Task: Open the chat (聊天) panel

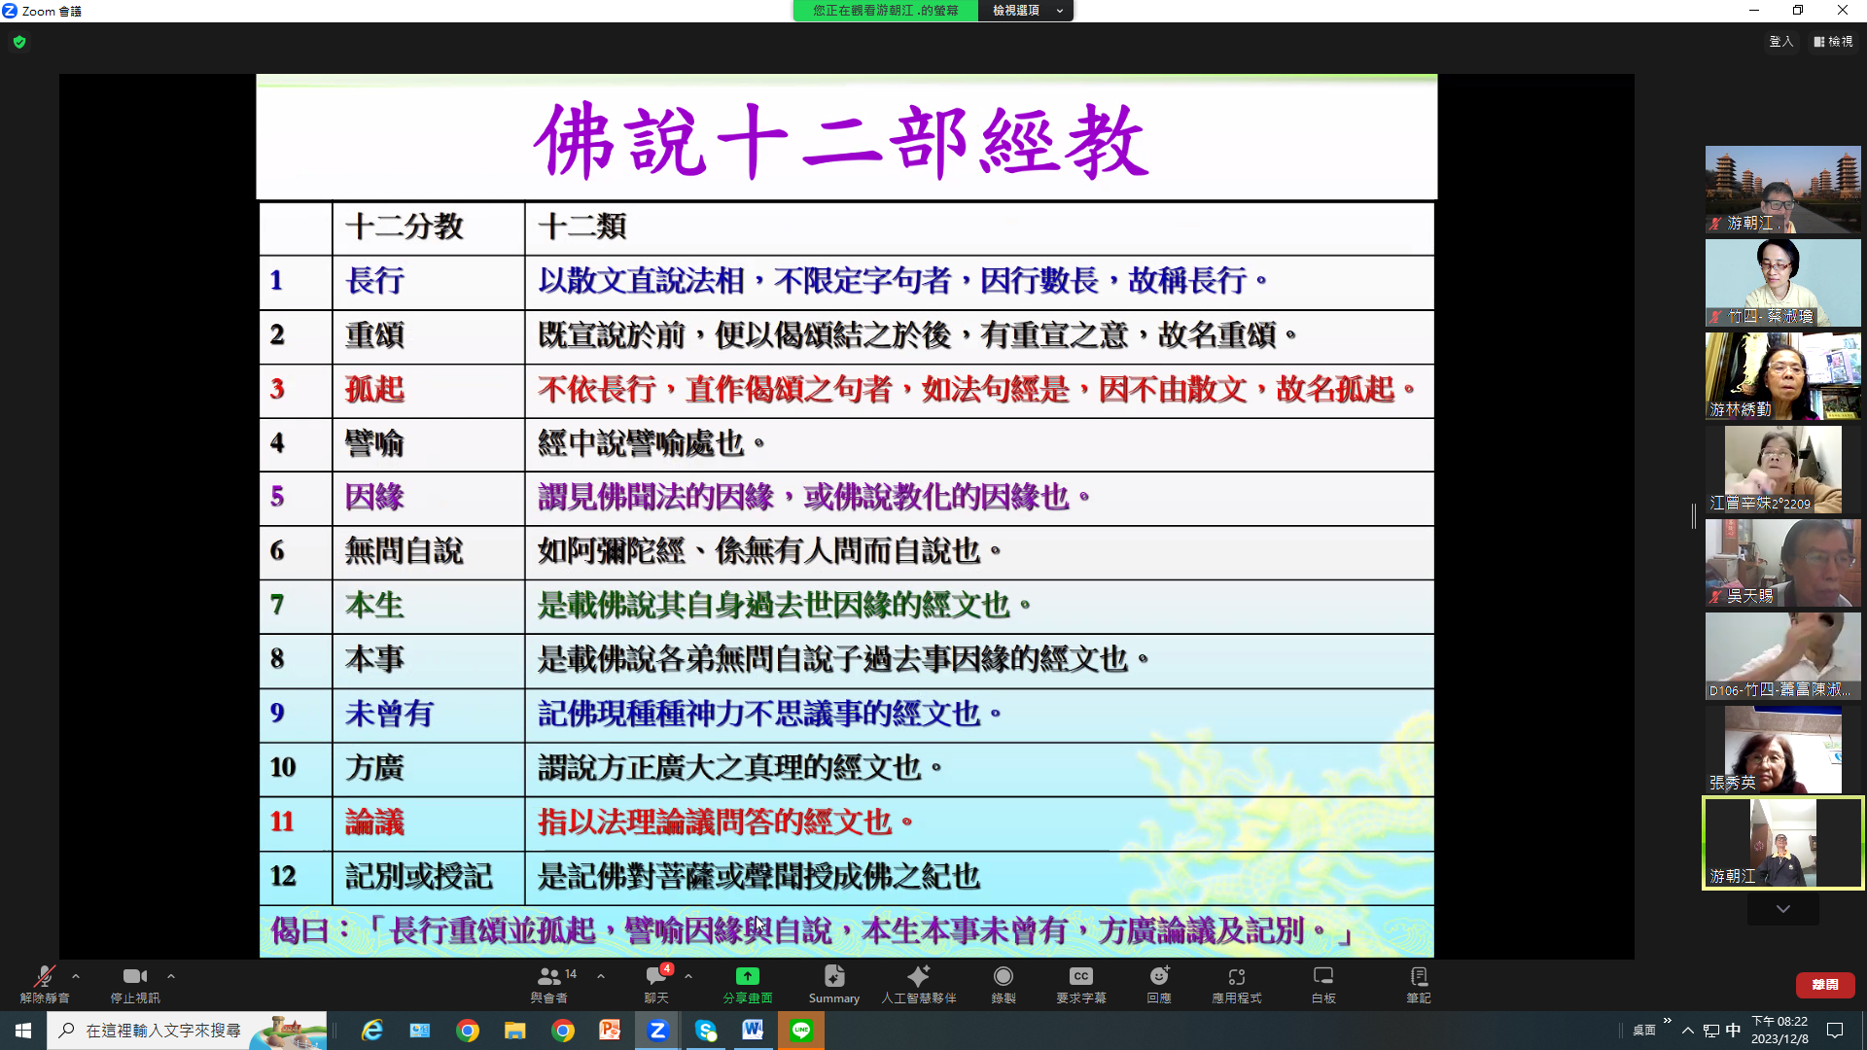Action: pos(656,977)
